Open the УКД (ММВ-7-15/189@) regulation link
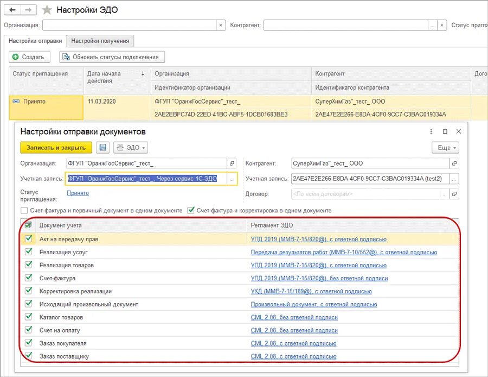 coord(311,291)
